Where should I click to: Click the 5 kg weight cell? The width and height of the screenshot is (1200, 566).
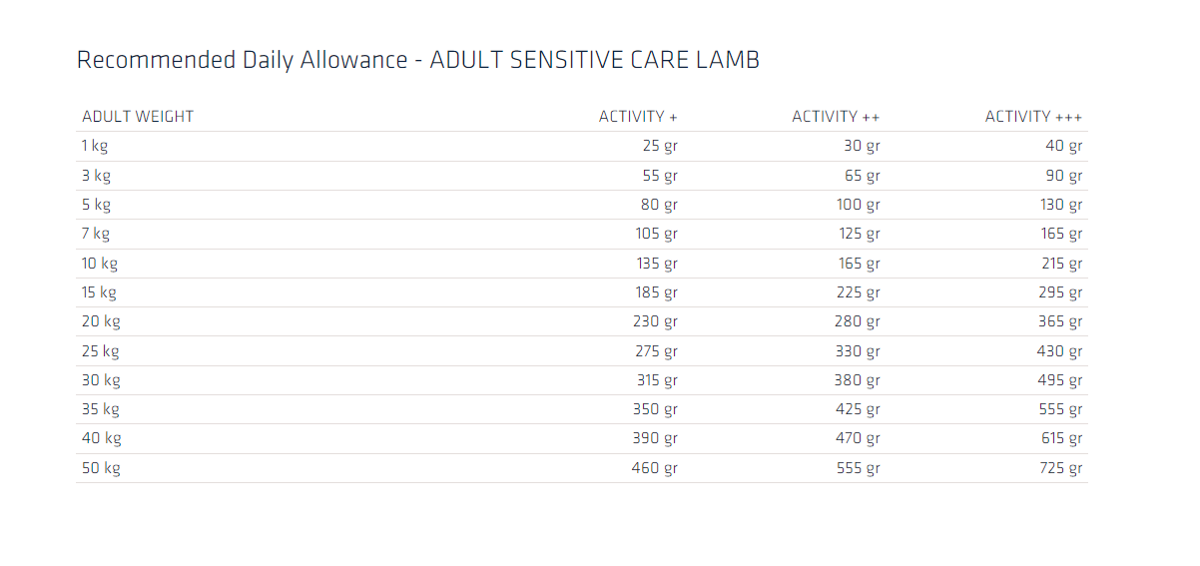point(96,205)
